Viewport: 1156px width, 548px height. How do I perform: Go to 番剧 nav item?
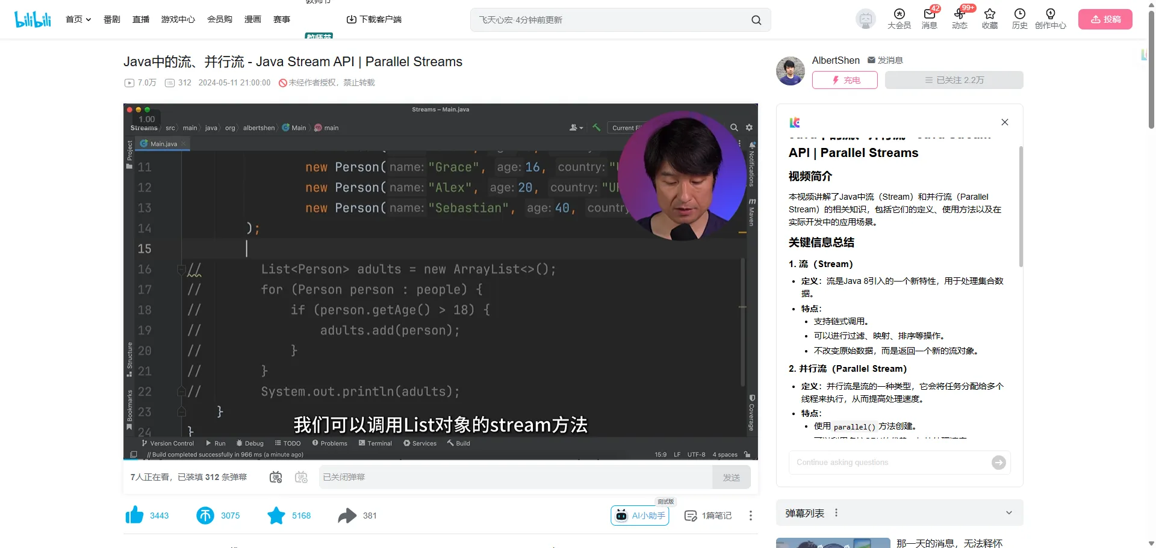[x=112, y=19]
